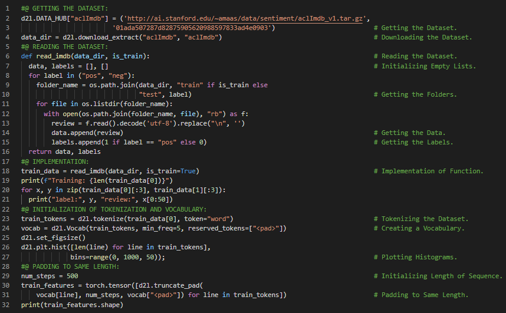This screenshot has height=313, width=506.
Task: Click the print(train_features.shape) statement
Action: click(71, 305)
